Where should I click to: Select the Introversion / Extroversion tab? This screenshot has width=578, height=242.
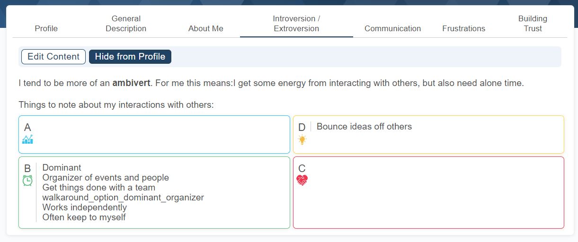(x=296, y=24)
